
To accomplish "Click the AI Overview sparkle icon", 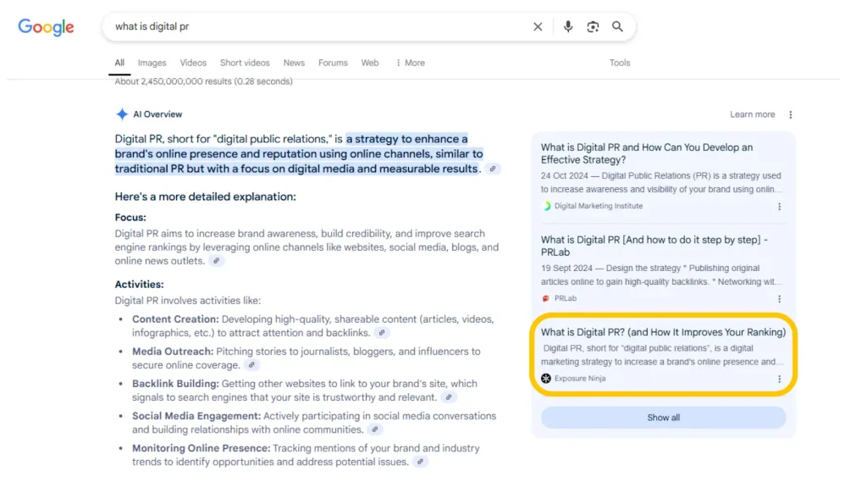I will coord(122,114).
